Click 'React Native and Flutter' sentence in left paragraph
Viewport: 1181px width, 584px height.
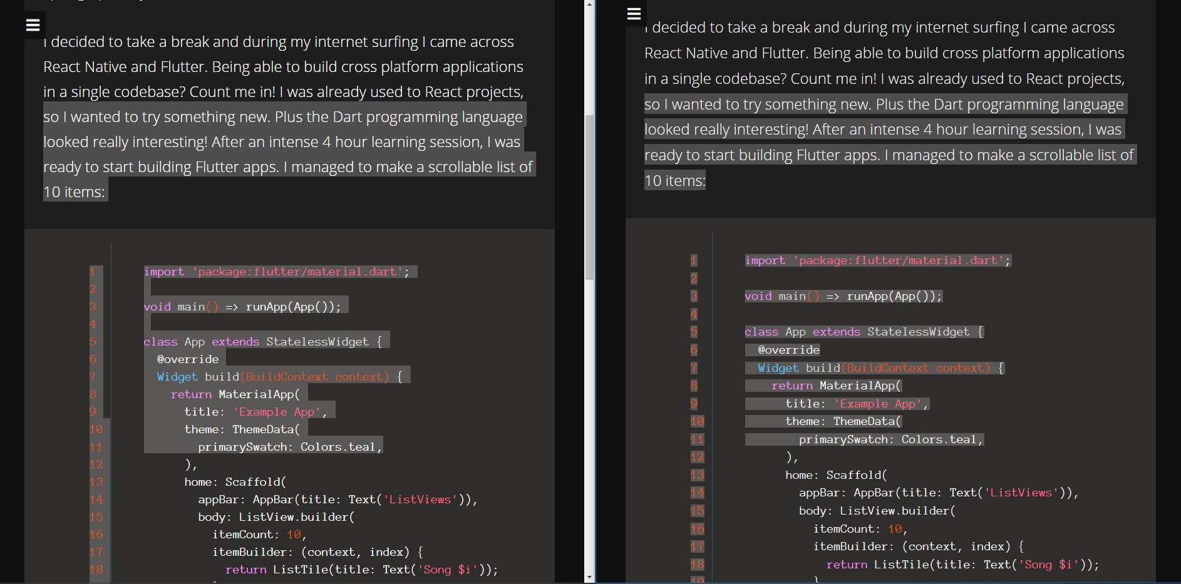(x=283, y=67)
